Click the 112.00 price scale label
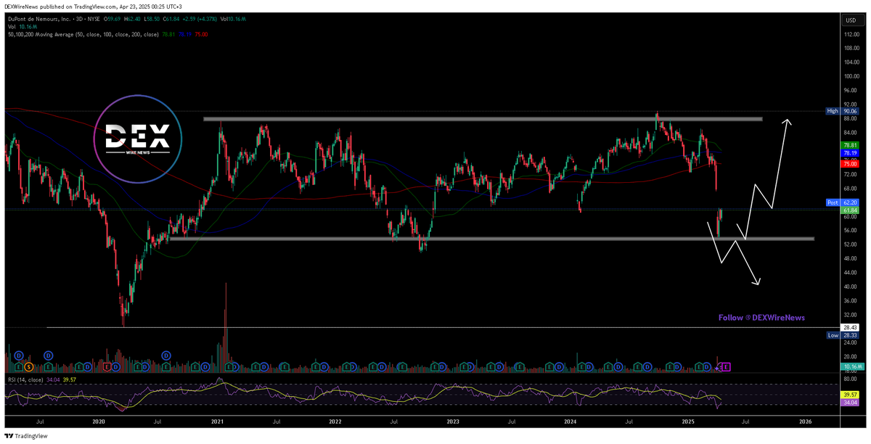This screenshot has height=444, width=871. point(851,35)
